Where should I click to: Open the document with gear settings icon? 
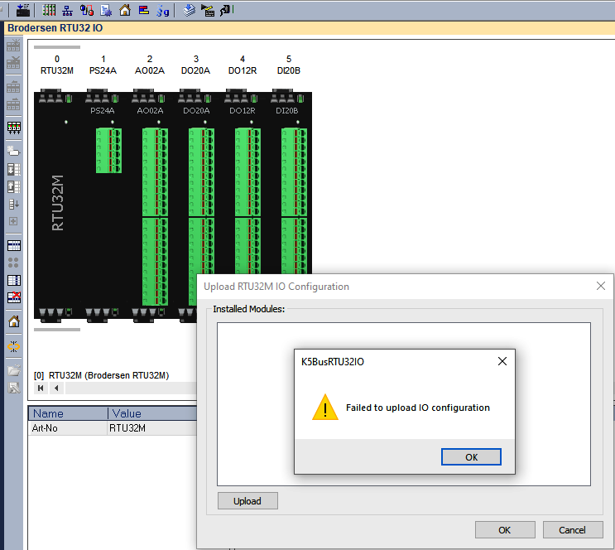[x=106, y=10]
